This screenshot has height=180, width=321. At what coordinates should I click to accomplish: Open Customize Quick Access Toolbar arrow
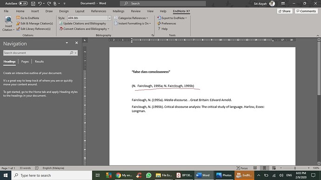pyautogui.click(x=65, y=3)
